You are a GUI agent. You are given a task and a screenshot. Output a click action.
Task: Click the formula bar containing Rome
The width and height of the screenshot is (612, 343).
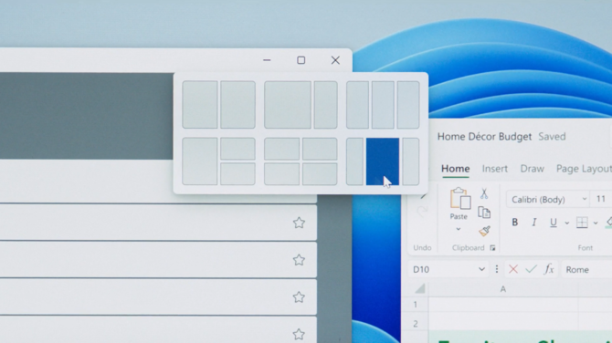pyautogui.click(x=586, y=269)
